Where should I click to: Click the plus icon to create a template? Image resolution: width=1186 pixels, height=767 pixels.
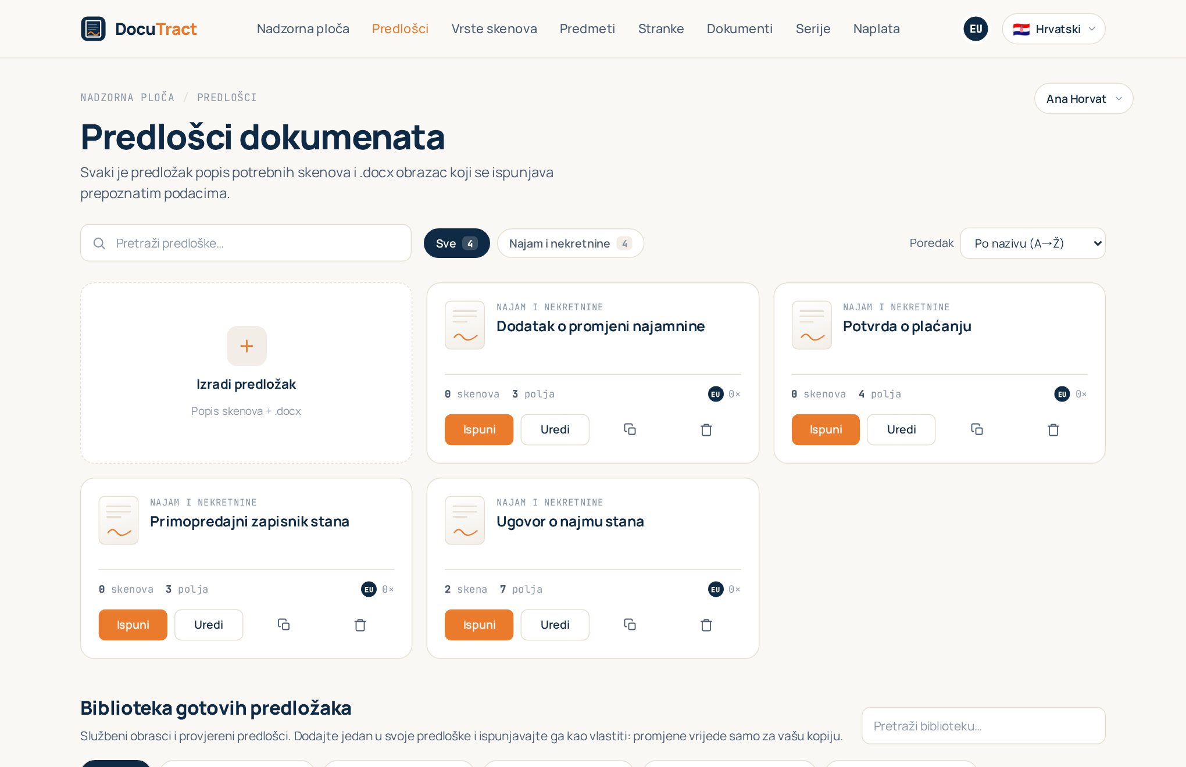[247, 346]
